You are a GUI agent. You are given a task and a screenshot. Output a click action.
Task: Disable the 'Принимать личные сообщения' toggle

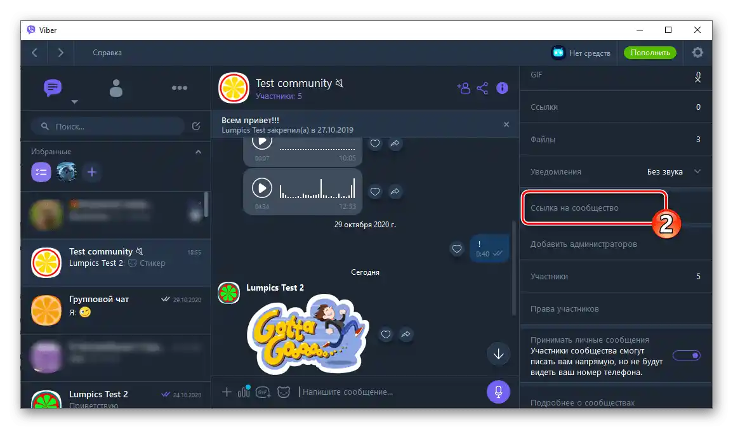point(687,355)
